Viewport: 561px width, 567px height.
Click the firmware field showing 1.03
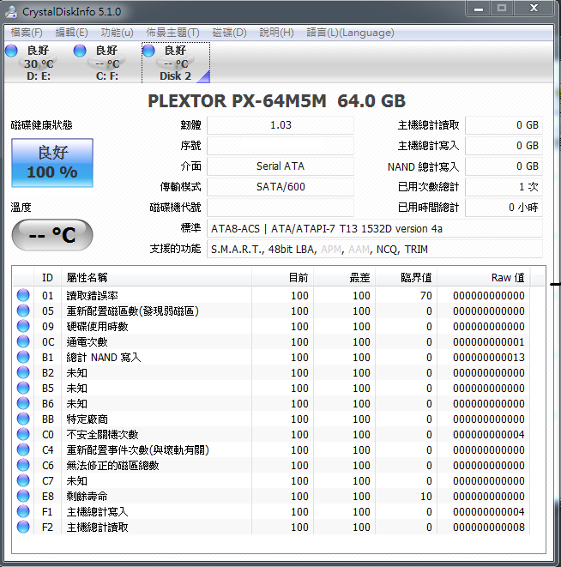coord(280,125)
